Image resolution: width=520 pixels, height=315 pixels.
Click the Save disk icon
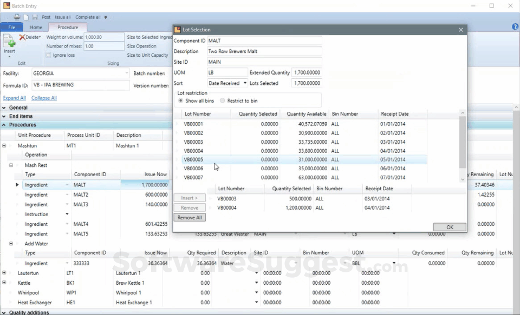coord(35,17)
